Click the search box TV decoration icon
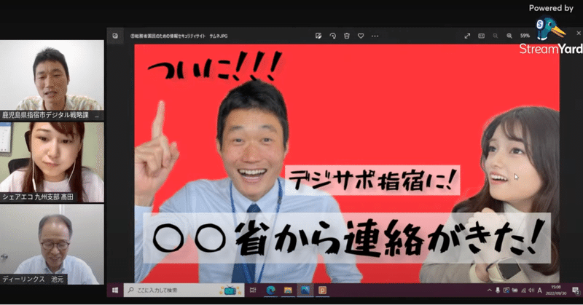The height and width of the screenshot is (305, 583). tap(230, 290)
